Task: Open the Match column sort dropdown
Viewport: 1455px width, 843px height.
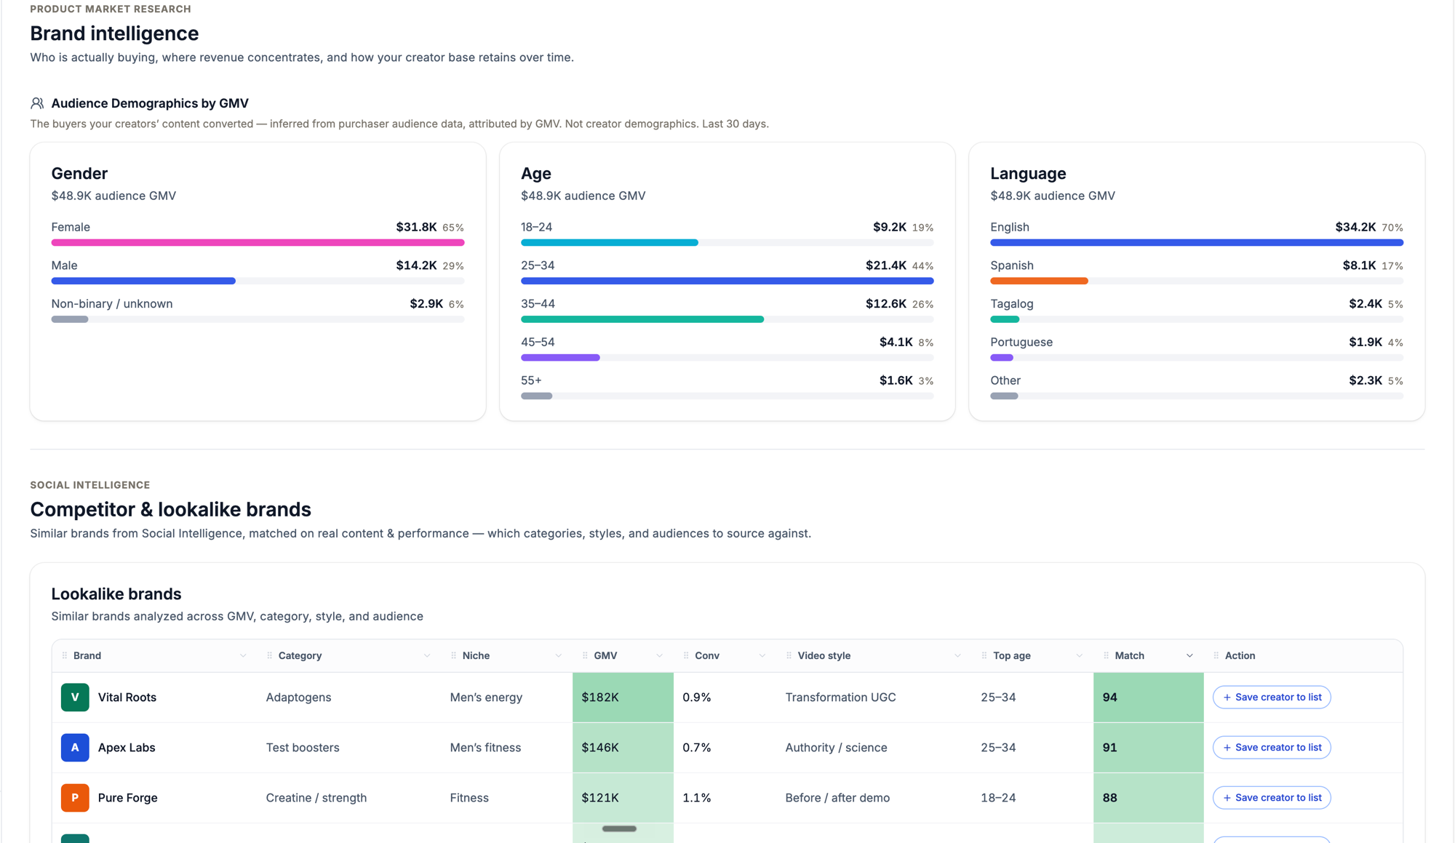Action: [x=1189, y=655]
